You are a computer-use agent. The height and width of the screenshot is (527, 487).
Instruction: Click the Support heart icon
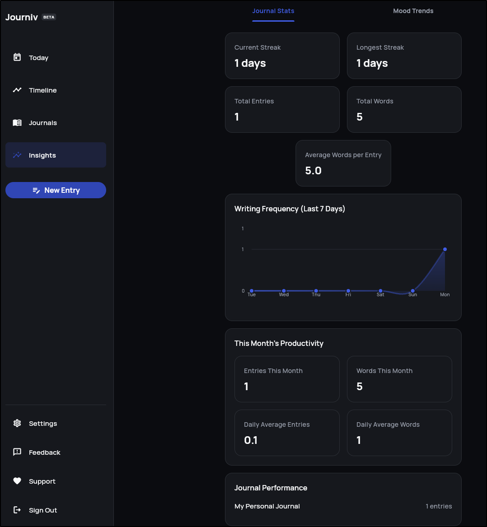point(17,481)
